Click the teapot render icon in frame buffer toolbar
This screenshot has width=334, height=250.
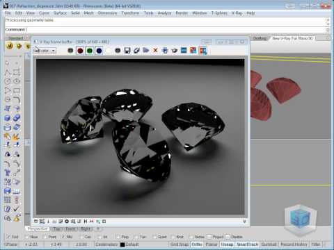click(x=175, y=51)
